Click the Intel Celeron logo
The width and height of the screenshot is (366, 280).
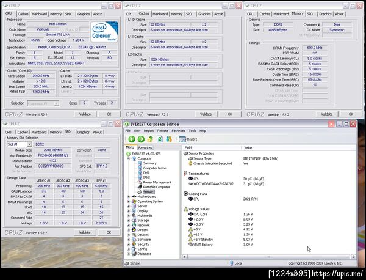point(104,32)
